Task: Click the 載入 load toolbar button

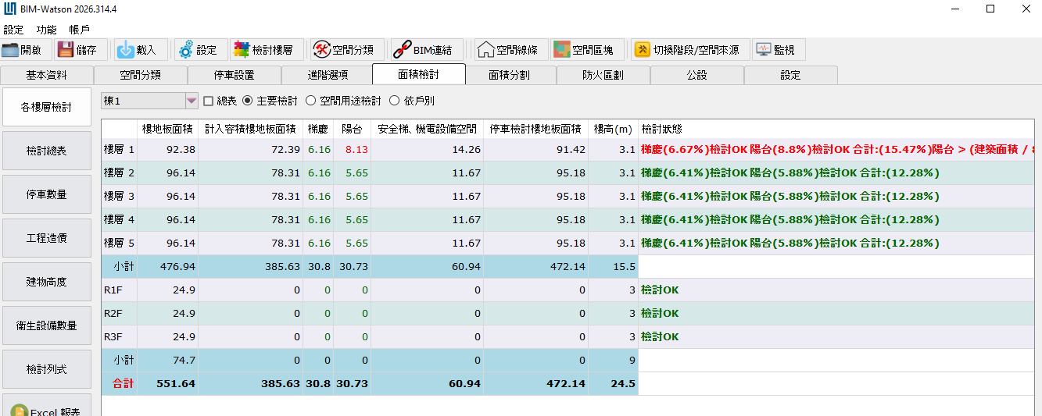Action: (x=139, y=50)
